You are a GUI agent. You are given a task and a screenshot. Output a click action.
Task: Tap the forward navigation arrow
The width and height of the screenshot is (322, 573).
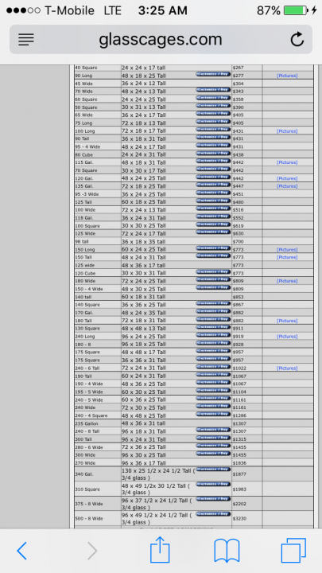[x=92, y=551]
